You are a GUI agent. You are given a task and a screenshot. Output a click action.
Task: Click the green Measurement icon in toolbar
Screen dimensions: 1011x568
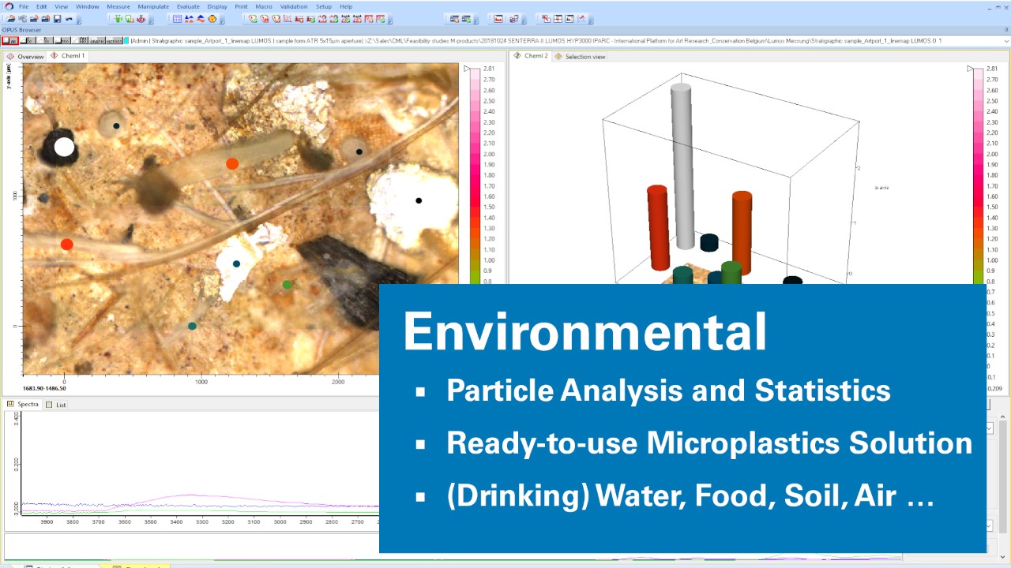tap(118, 19)
